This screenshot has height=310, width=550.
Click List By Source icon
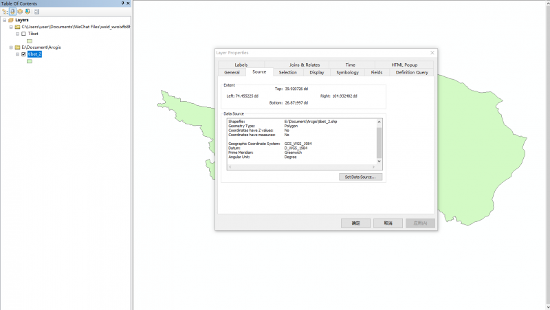(x=12, y=12)
